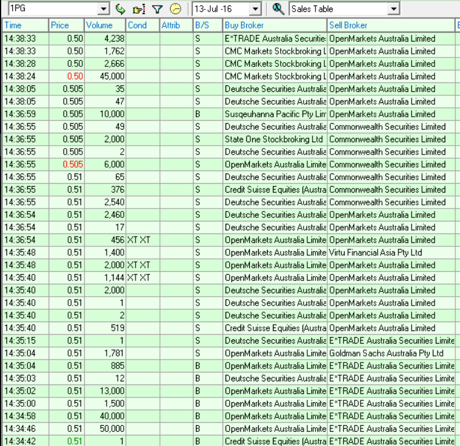Click the magnifying glass search icon
This screenshot has width=460, height=446.
point(278,9)
